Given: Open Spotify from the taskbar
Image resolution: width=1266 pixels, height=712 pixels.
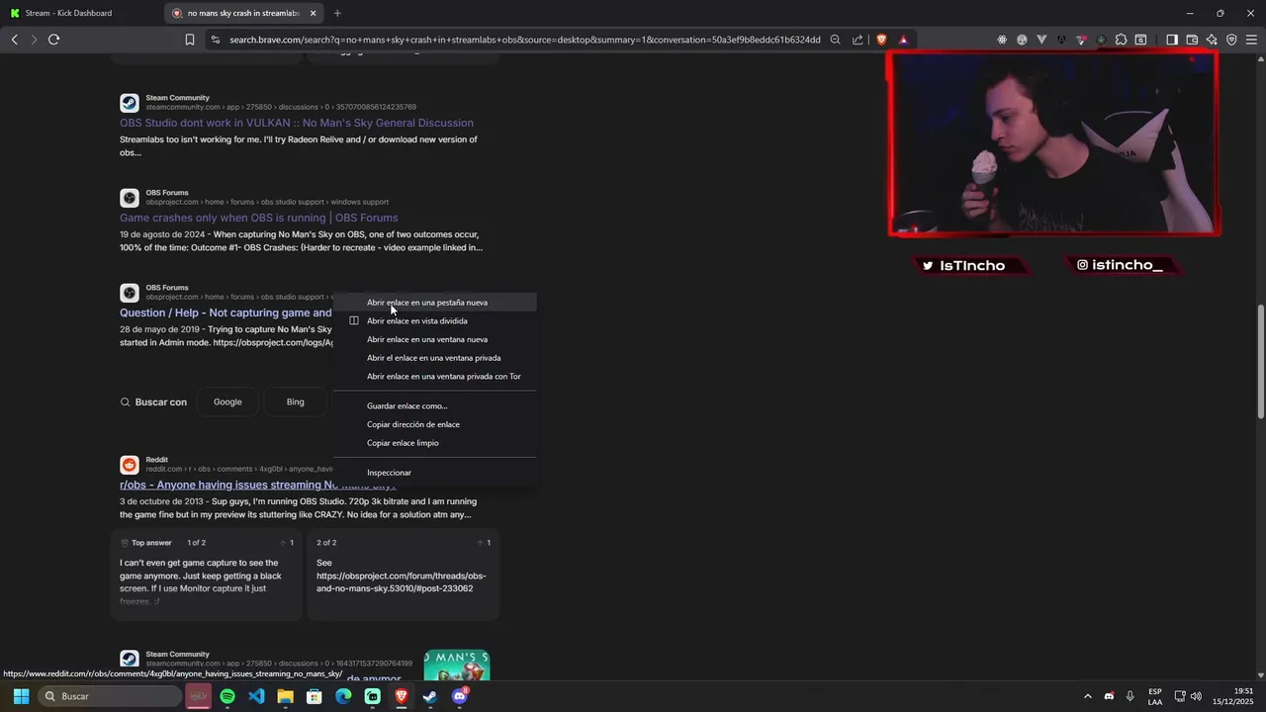Looking at the screenshot, I should tap(227, 696).
